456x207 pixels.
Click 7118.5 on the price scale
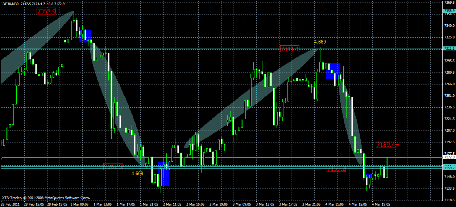pyautogui.click(x=449, y=200)
